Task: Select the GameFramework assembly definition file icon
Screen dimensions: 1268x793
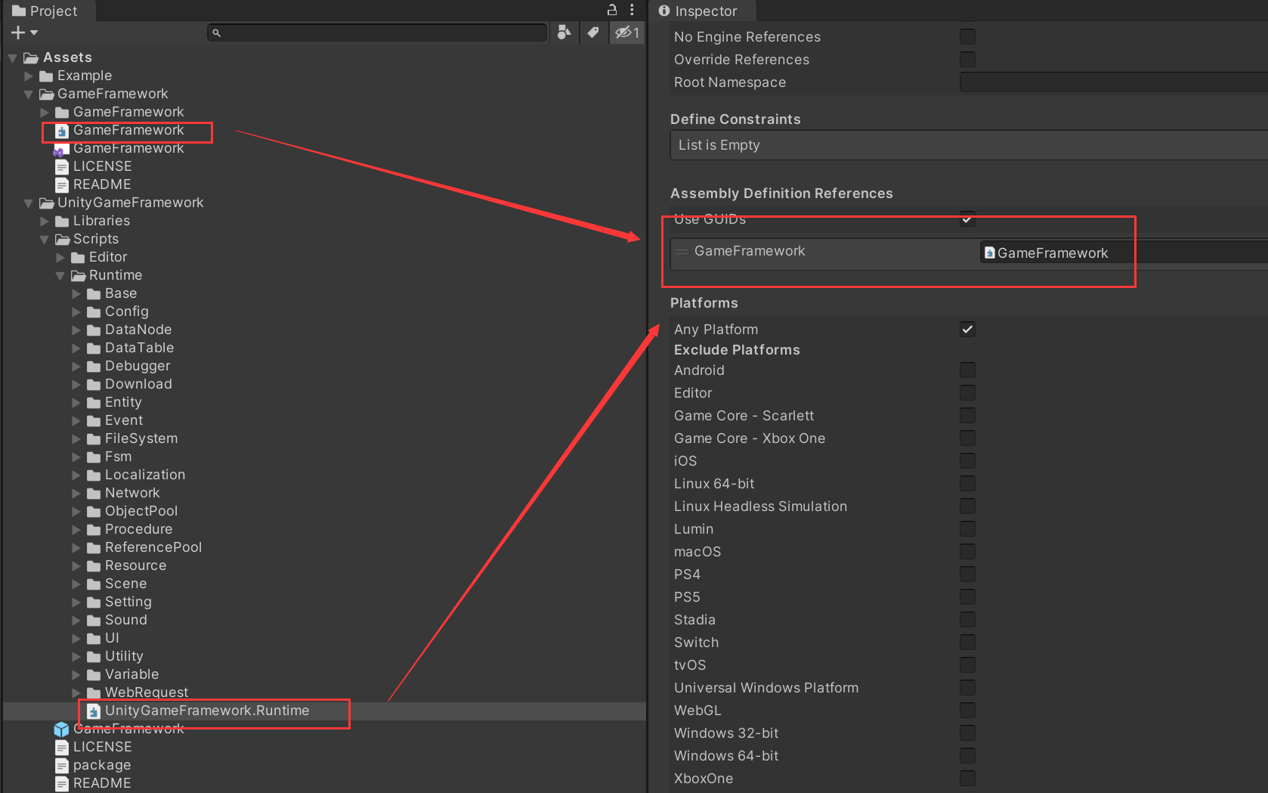Action: point(62,131)
